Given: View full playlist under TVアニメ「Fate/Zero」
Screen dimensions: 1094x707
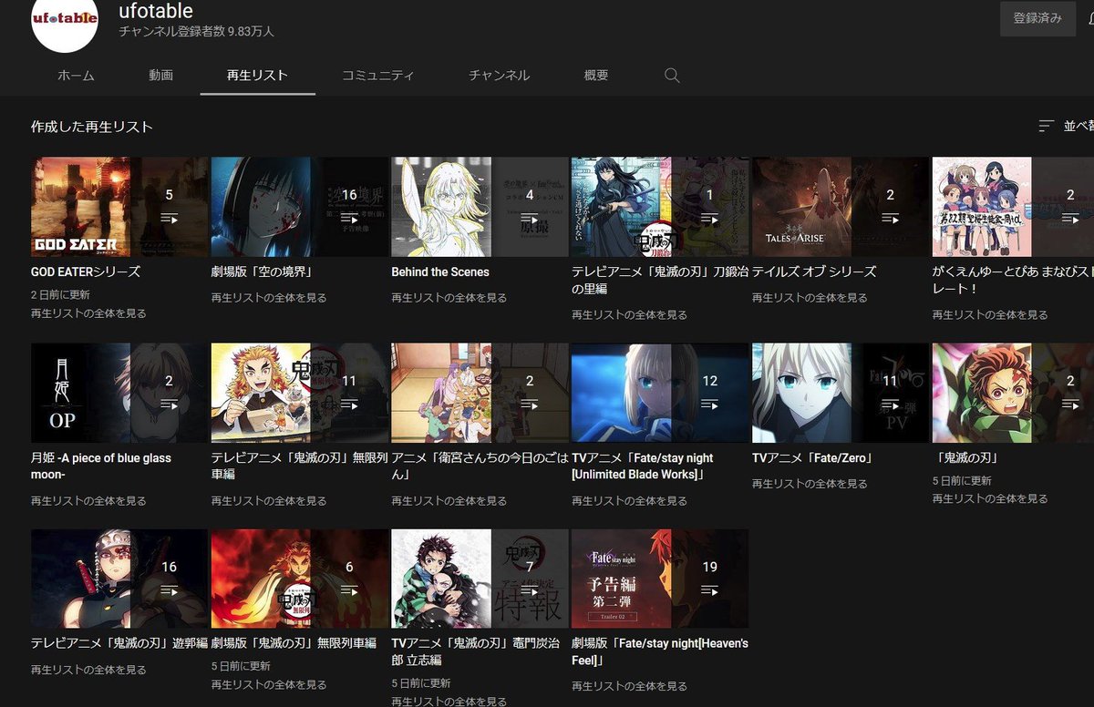Looking at the screenshot, I should coord(810,484).
